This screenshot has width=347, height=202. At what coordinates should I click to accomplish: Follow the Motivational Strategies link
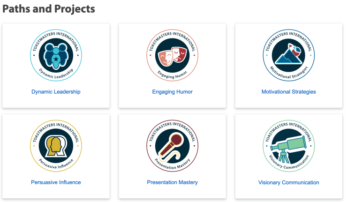pyautogui.click(x=288, y=92)
